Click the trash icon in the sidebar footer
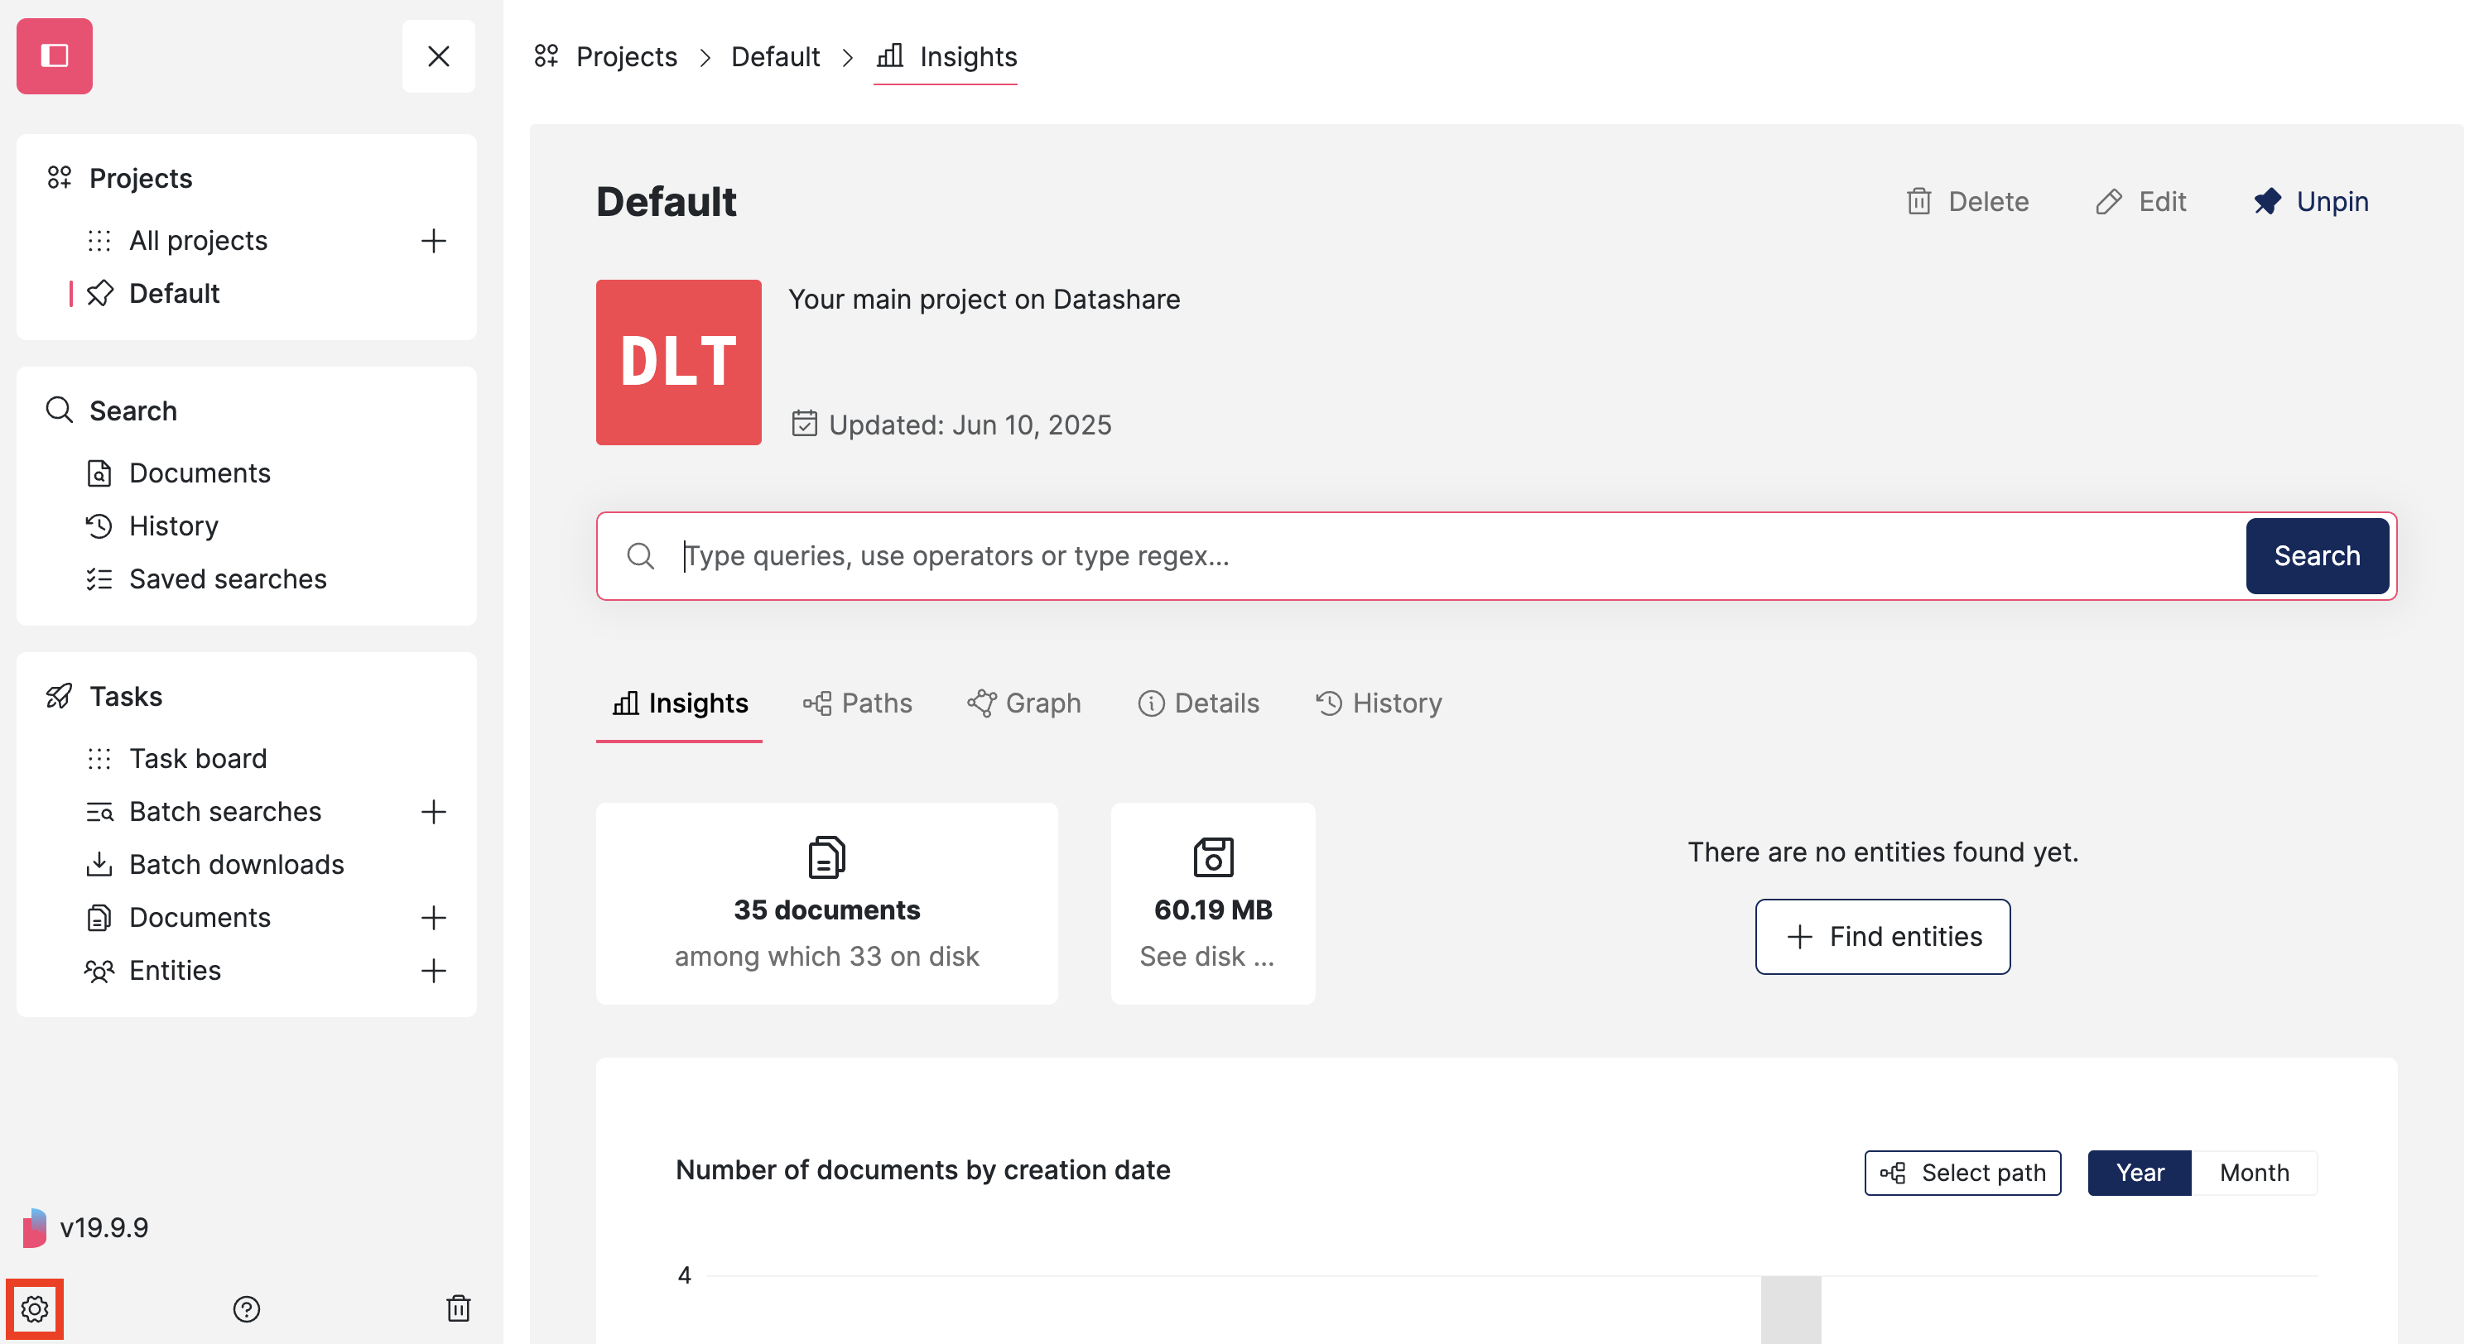This screenshot has height=1344, width=2484. [459, 1308]
